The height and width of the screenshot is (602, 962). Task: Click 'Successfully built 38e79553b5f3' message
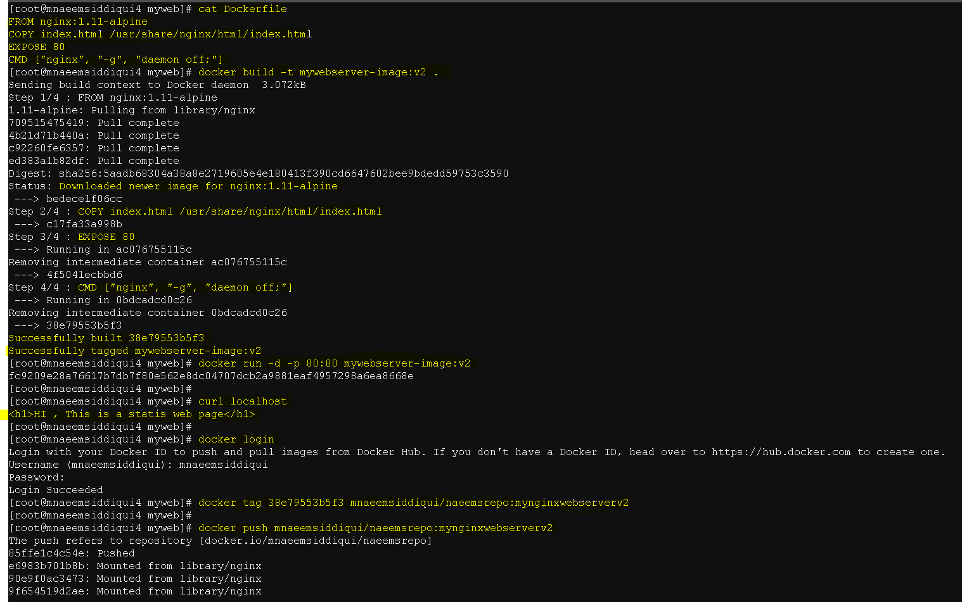[x=106, y=338]
